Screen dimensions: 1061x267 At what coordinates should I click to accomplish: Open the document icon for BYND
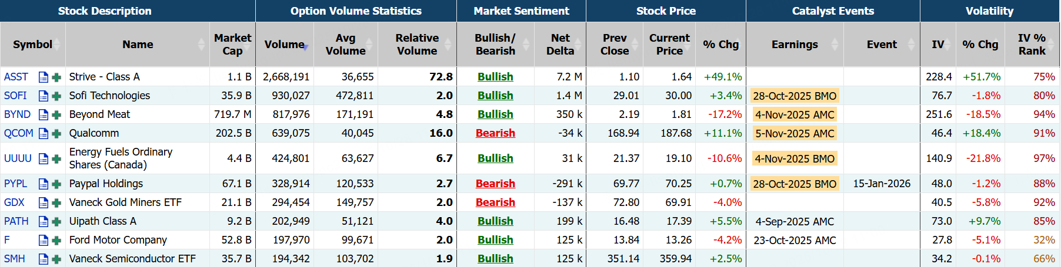point(43,114)
